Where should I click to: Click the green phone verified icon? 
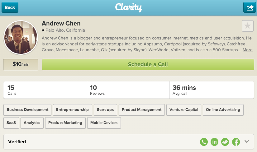204,142
